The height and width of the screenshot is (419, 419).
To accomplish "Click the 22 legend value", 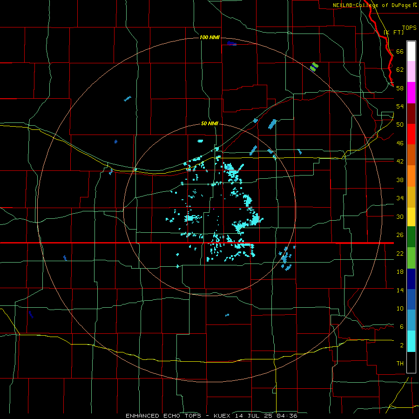I will (x=400, y=253).
